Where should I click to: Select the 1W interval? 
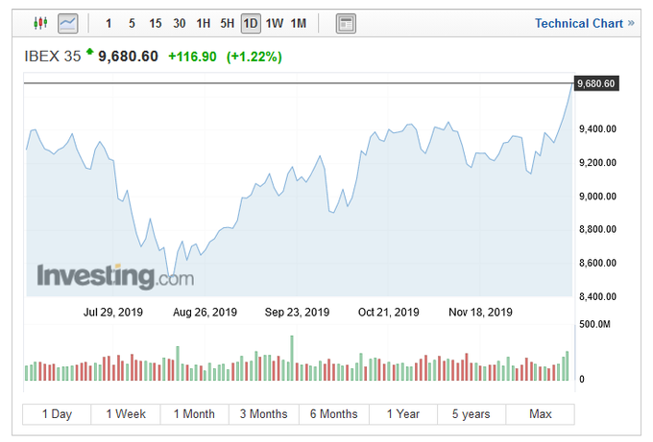275,23
